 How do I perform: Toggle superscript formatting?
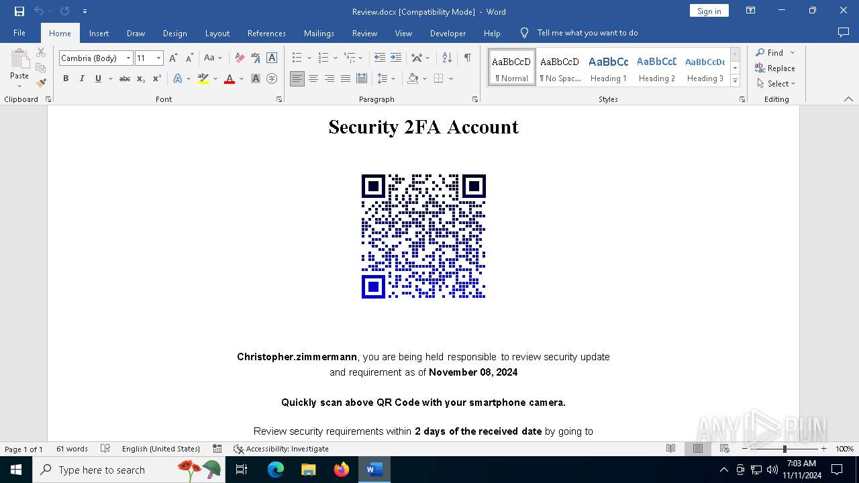157,78
